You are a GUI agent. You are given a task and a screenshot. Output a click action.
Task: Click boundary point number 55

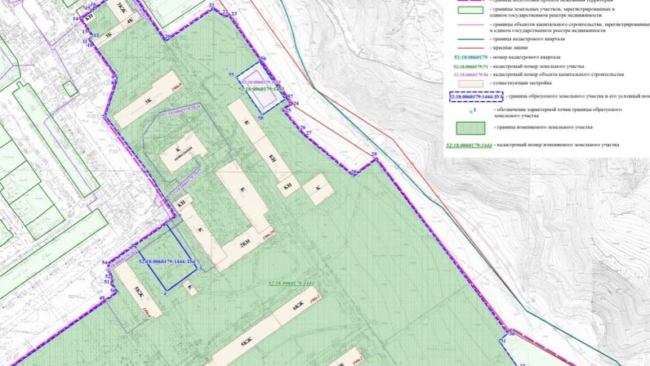coord(231,74)
